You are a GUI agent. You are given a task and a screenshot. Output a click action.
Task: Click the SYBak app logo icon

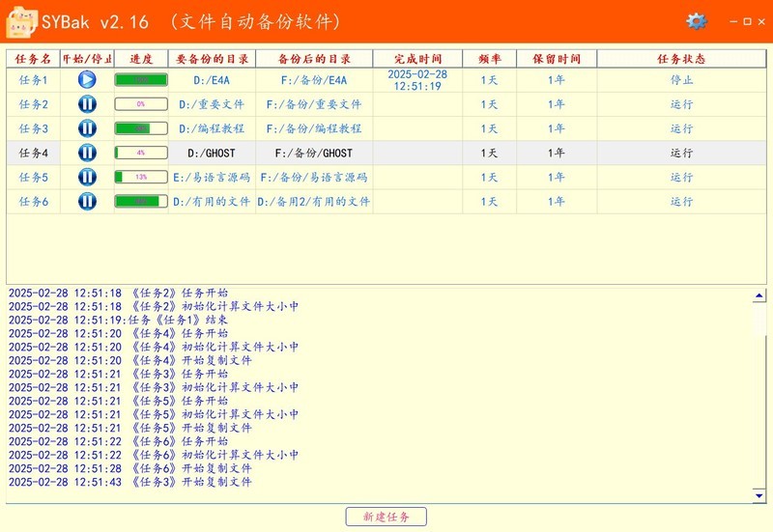(21, 22)
